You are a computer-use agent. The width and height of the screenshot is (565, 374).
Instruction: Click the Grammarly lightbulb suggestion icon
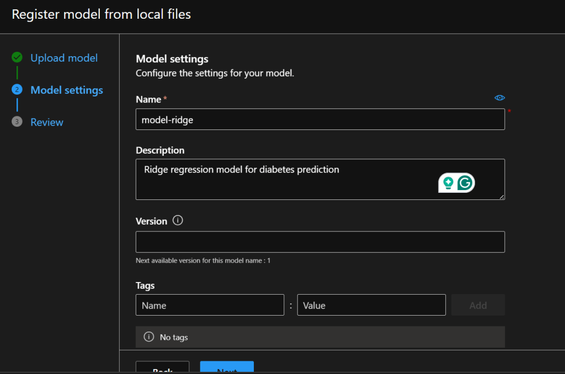(x=447, y=183)
